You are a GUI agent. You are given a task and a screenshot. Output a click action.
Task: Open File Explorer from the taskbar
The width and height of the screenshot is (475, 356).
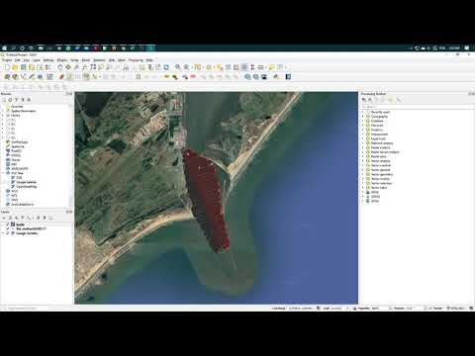pos(41,48)
